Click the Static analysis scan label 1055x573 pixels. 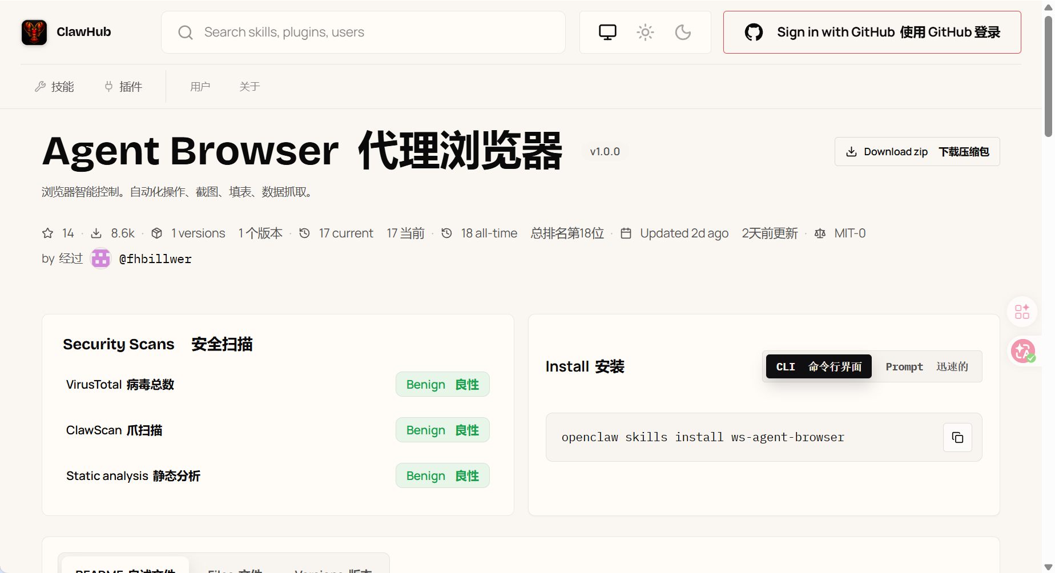pyautogui.click(x=133, y=476)
